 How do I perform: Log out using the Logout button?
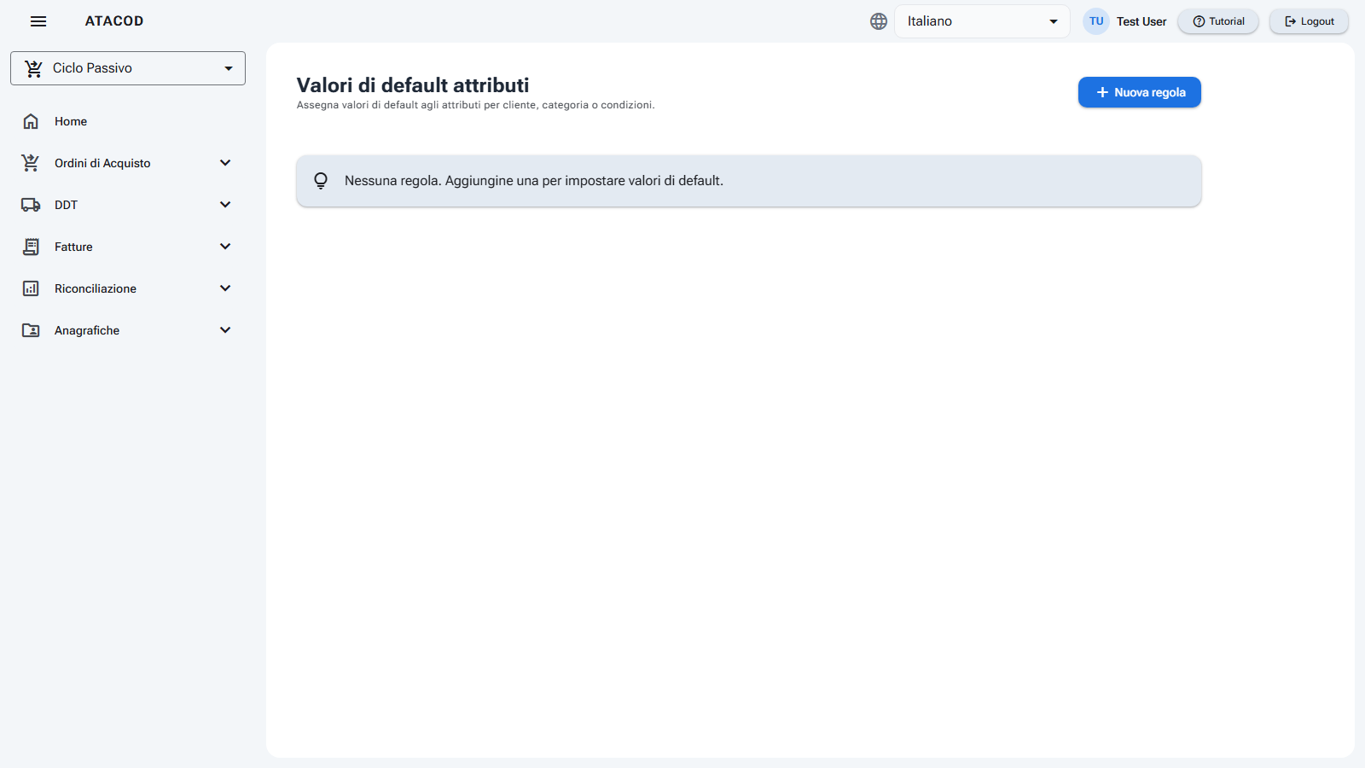point(1310,21)
